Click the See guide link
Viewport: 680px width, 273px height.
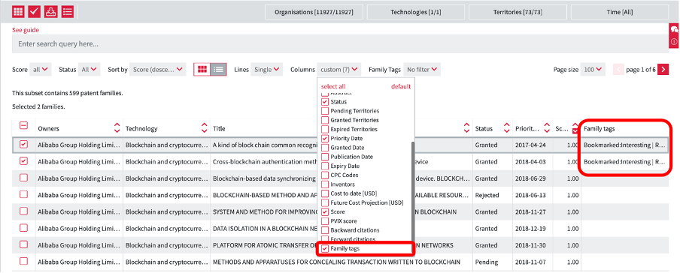pos(25,30)
